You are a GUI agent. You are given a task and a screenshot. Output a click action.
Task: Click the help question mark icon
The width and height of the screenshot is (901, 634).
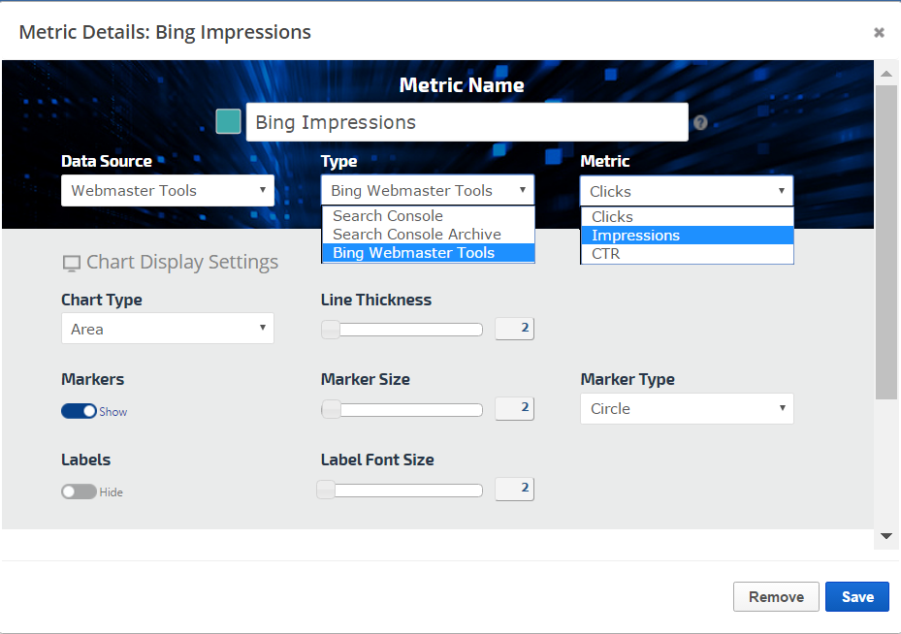(700, 123)
